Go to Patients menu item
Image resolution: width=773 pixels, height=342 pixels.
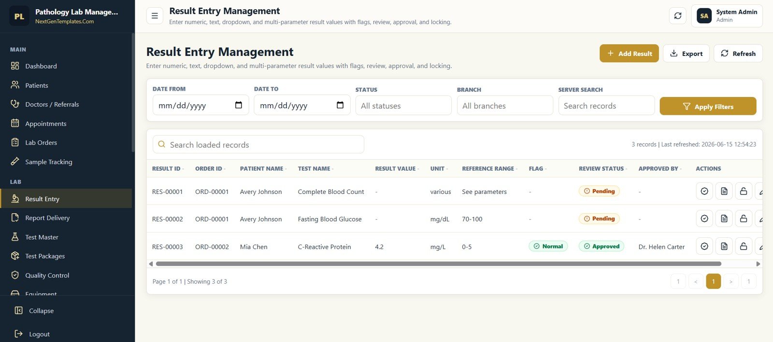click(66, 85)
